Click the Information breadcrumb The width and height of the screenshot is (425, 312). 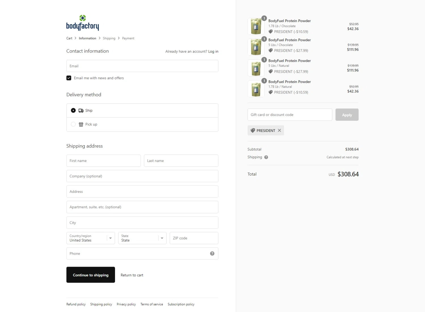pos(88,38)
